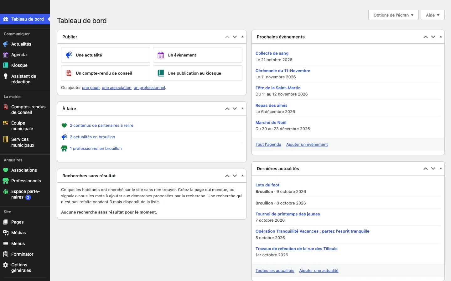The height and width of the screenshot is (281, 451).
Task: Add Une publication au kiosque
Action: tap(198, 73)
